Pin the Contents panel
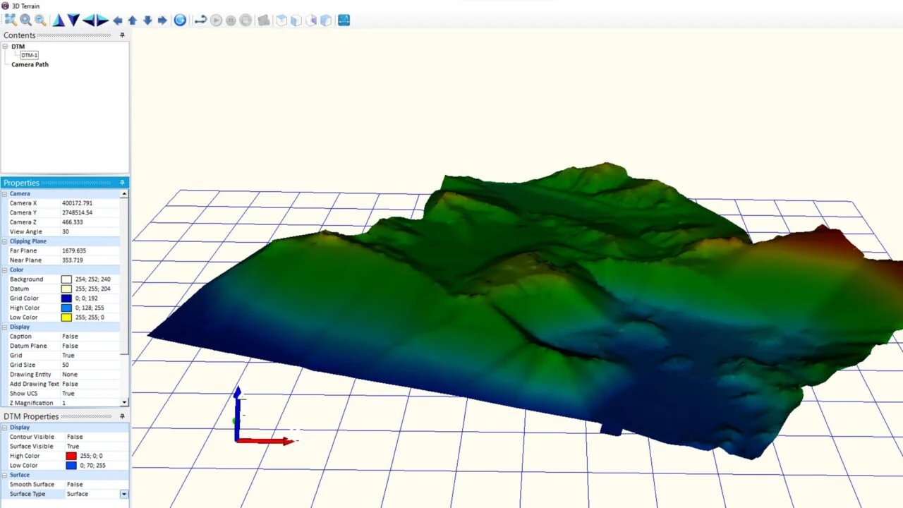The image size is (903, 508). [x=122, y=35]
